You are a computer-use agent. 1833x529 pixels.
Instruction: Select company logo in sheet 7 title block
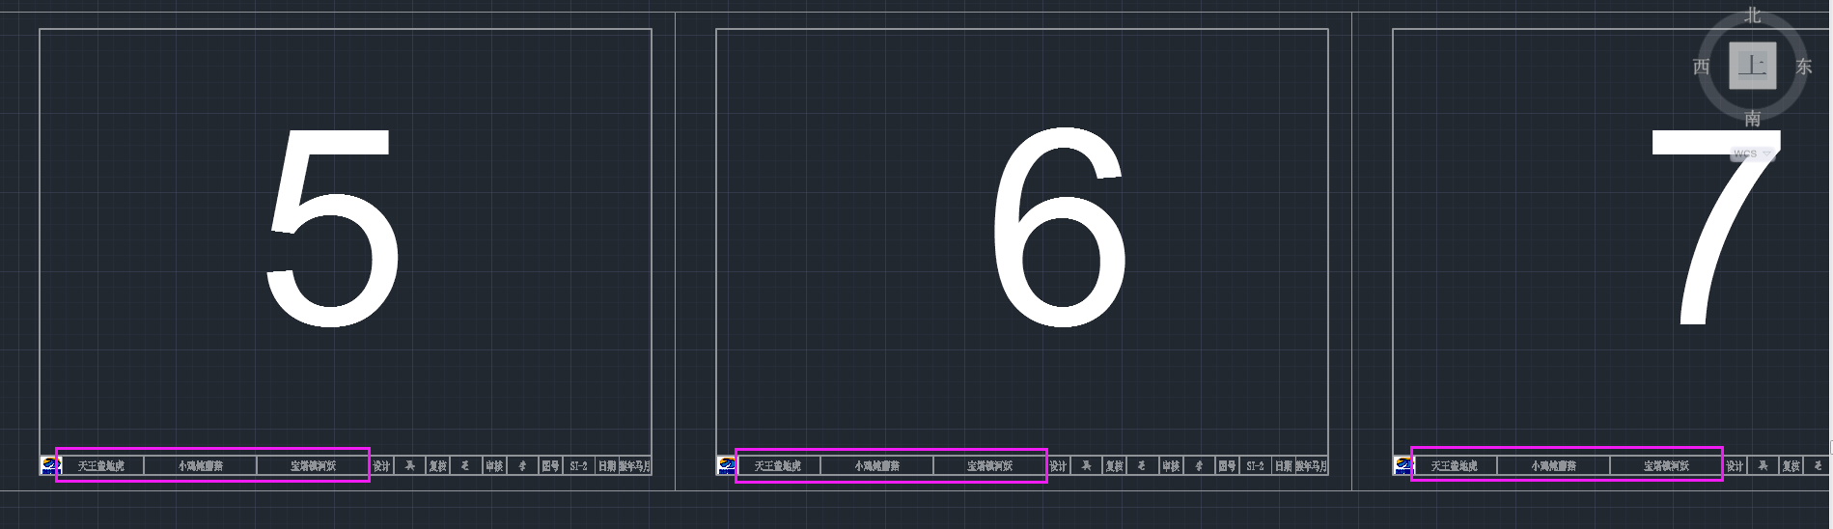(1403, 465)
